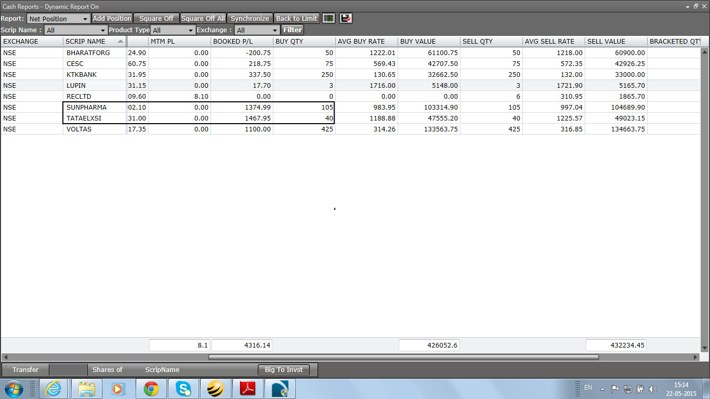This screenshot has height=399, width=710.
Task: Open Action Center flag icon in tray
Action: (x=615, y=389)
